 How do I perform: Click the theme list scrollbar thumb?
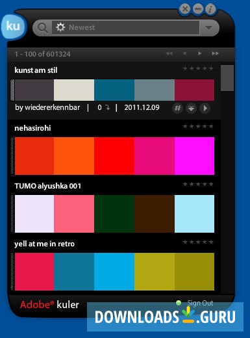coord(227,78)
